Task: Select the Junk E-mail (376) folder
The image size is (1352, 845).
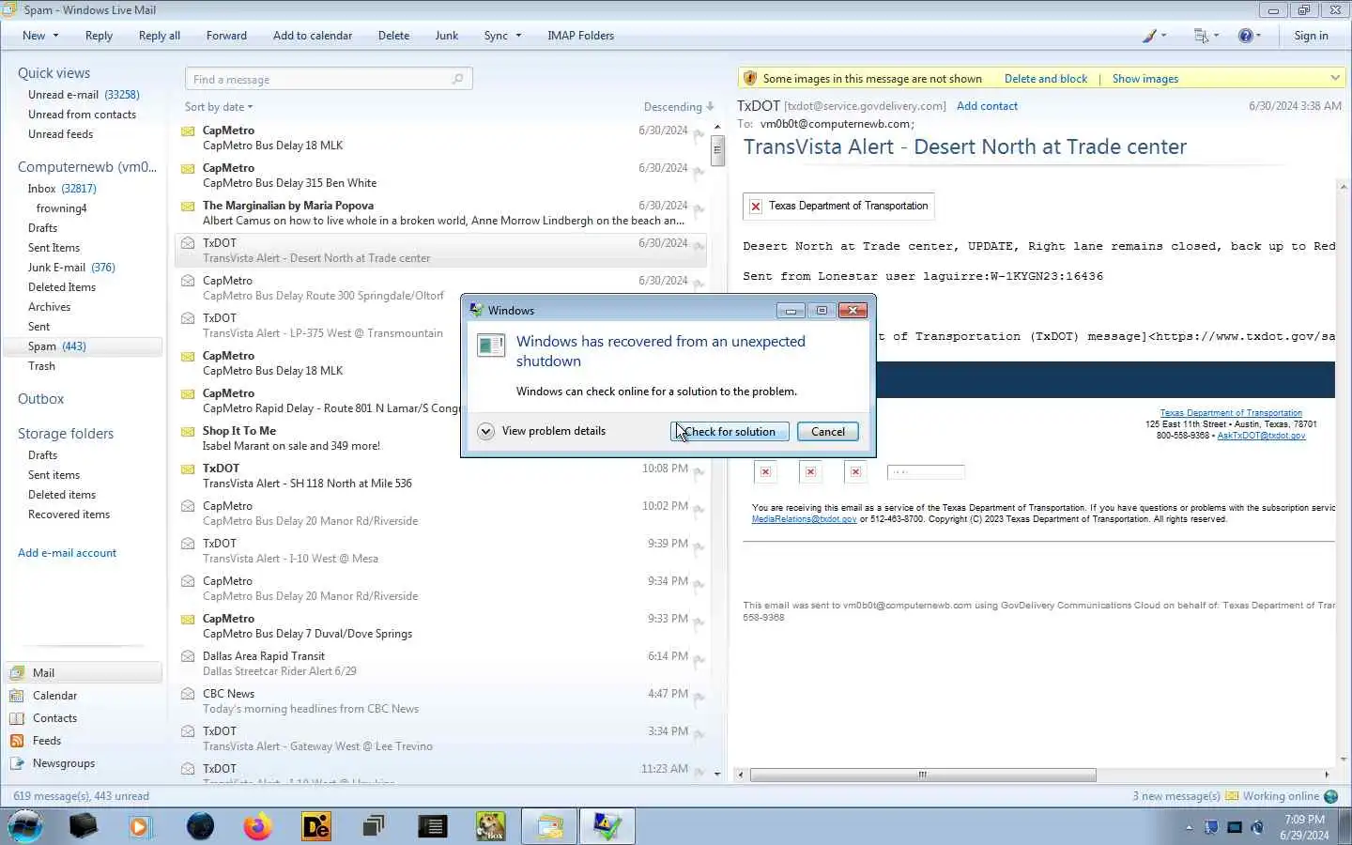Action: click(71, 268)
